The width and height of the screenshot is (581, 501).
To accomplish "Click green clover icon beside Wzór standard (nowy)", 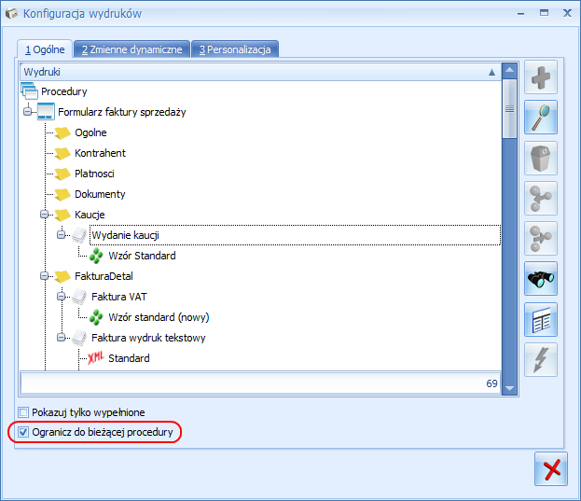I will (x=96, y=317).
